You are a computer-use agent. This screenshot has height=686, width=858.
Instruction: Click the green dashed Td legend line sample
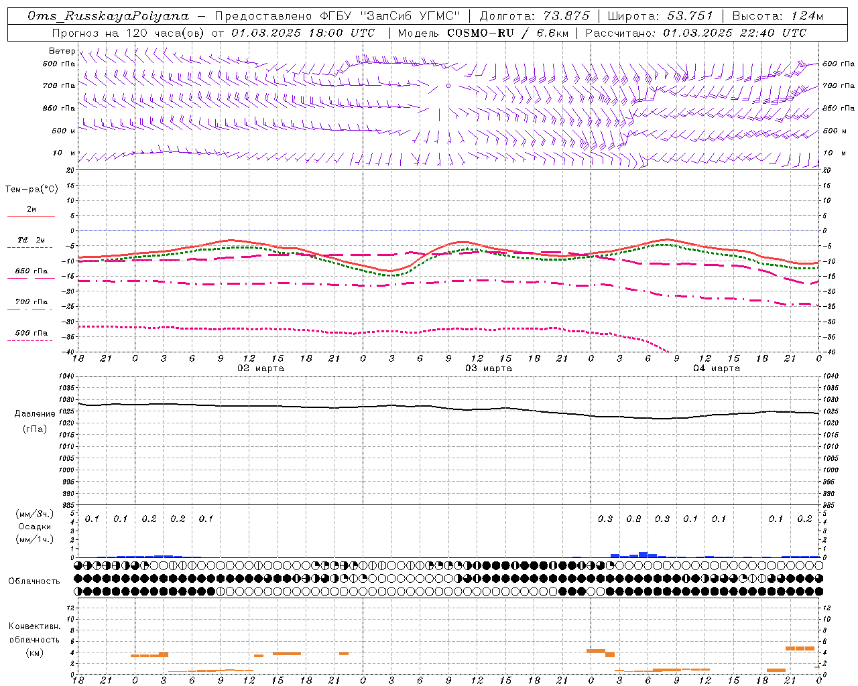pyautogui.click(x=31, y=247)
